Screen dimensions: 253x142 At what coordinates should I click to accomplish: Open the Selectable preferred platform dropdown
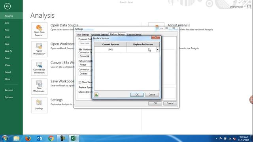pyautogui.click(x=85, y=43)
